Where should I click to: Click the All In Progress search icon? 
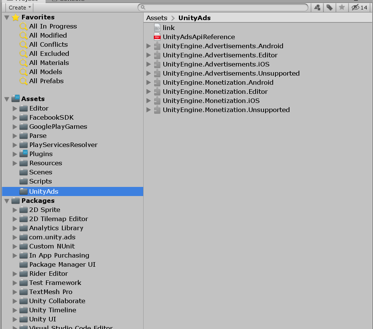(x=24, y=26)
